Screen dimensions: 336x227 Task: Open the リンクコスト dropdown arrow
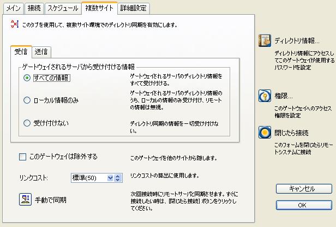tap(110, 178)
